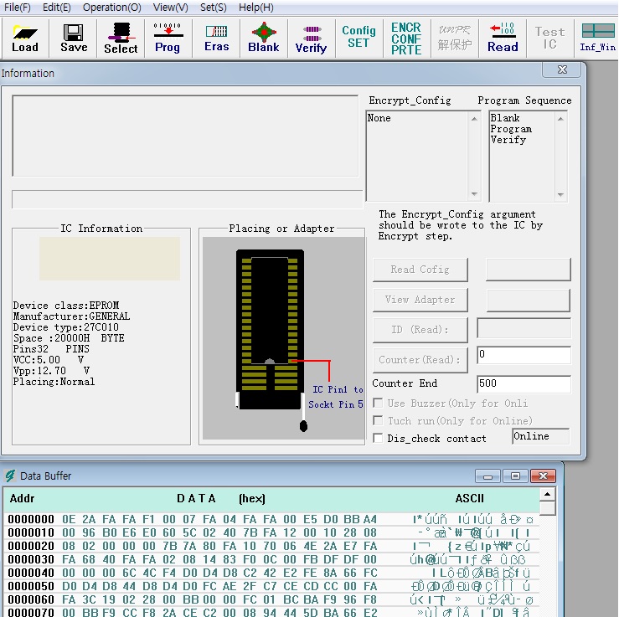Click the ID (Read): button
619x617 pixels.
click(420, 329)
